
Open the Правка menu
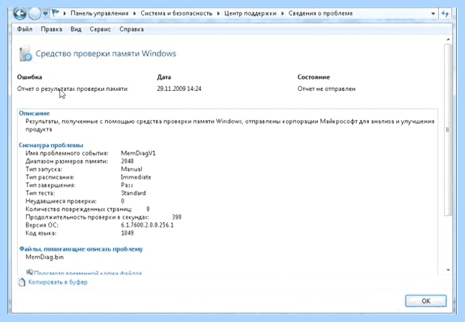(51, 29)
